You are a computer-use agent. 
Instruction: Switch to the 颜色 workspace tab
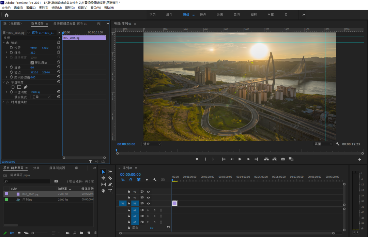[203, 15]
